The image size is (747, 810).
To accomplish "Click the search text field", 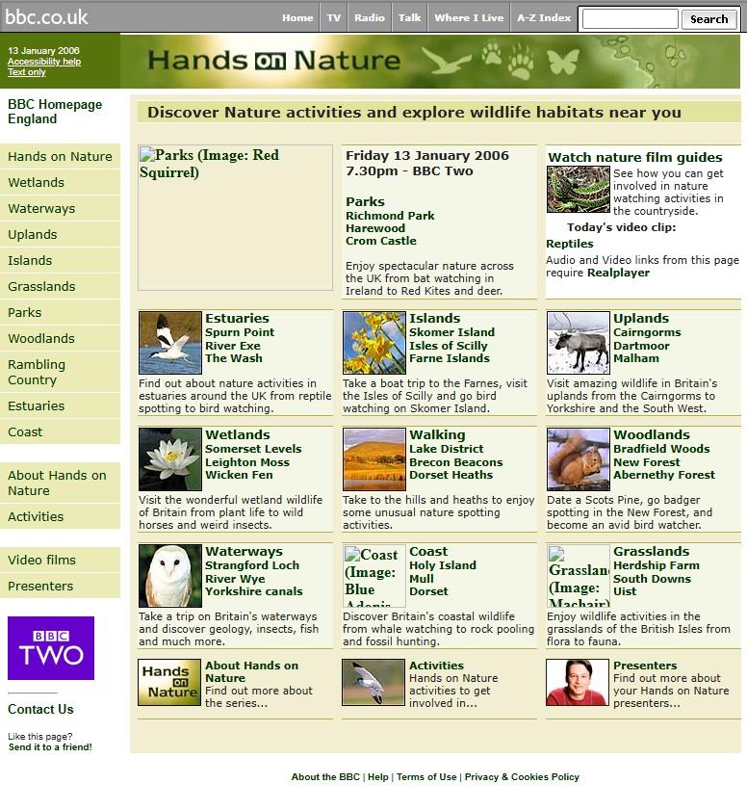I will pyautogui.click(x=630, y=19).
